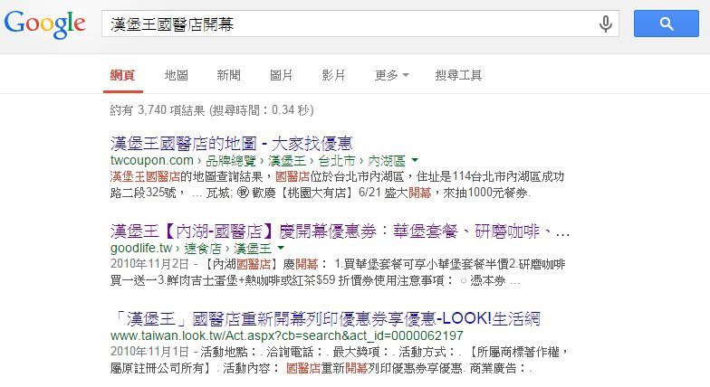Viewport: 710px width, 387px height.
Task: Open result 漢堡王【內湖-國醫店】慶開幕優惠券
Action: 341,231
